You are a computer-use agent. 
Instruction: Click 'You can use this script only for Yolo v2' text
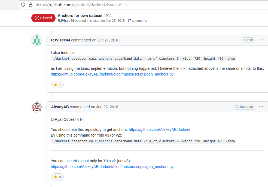tap(83, 161)
